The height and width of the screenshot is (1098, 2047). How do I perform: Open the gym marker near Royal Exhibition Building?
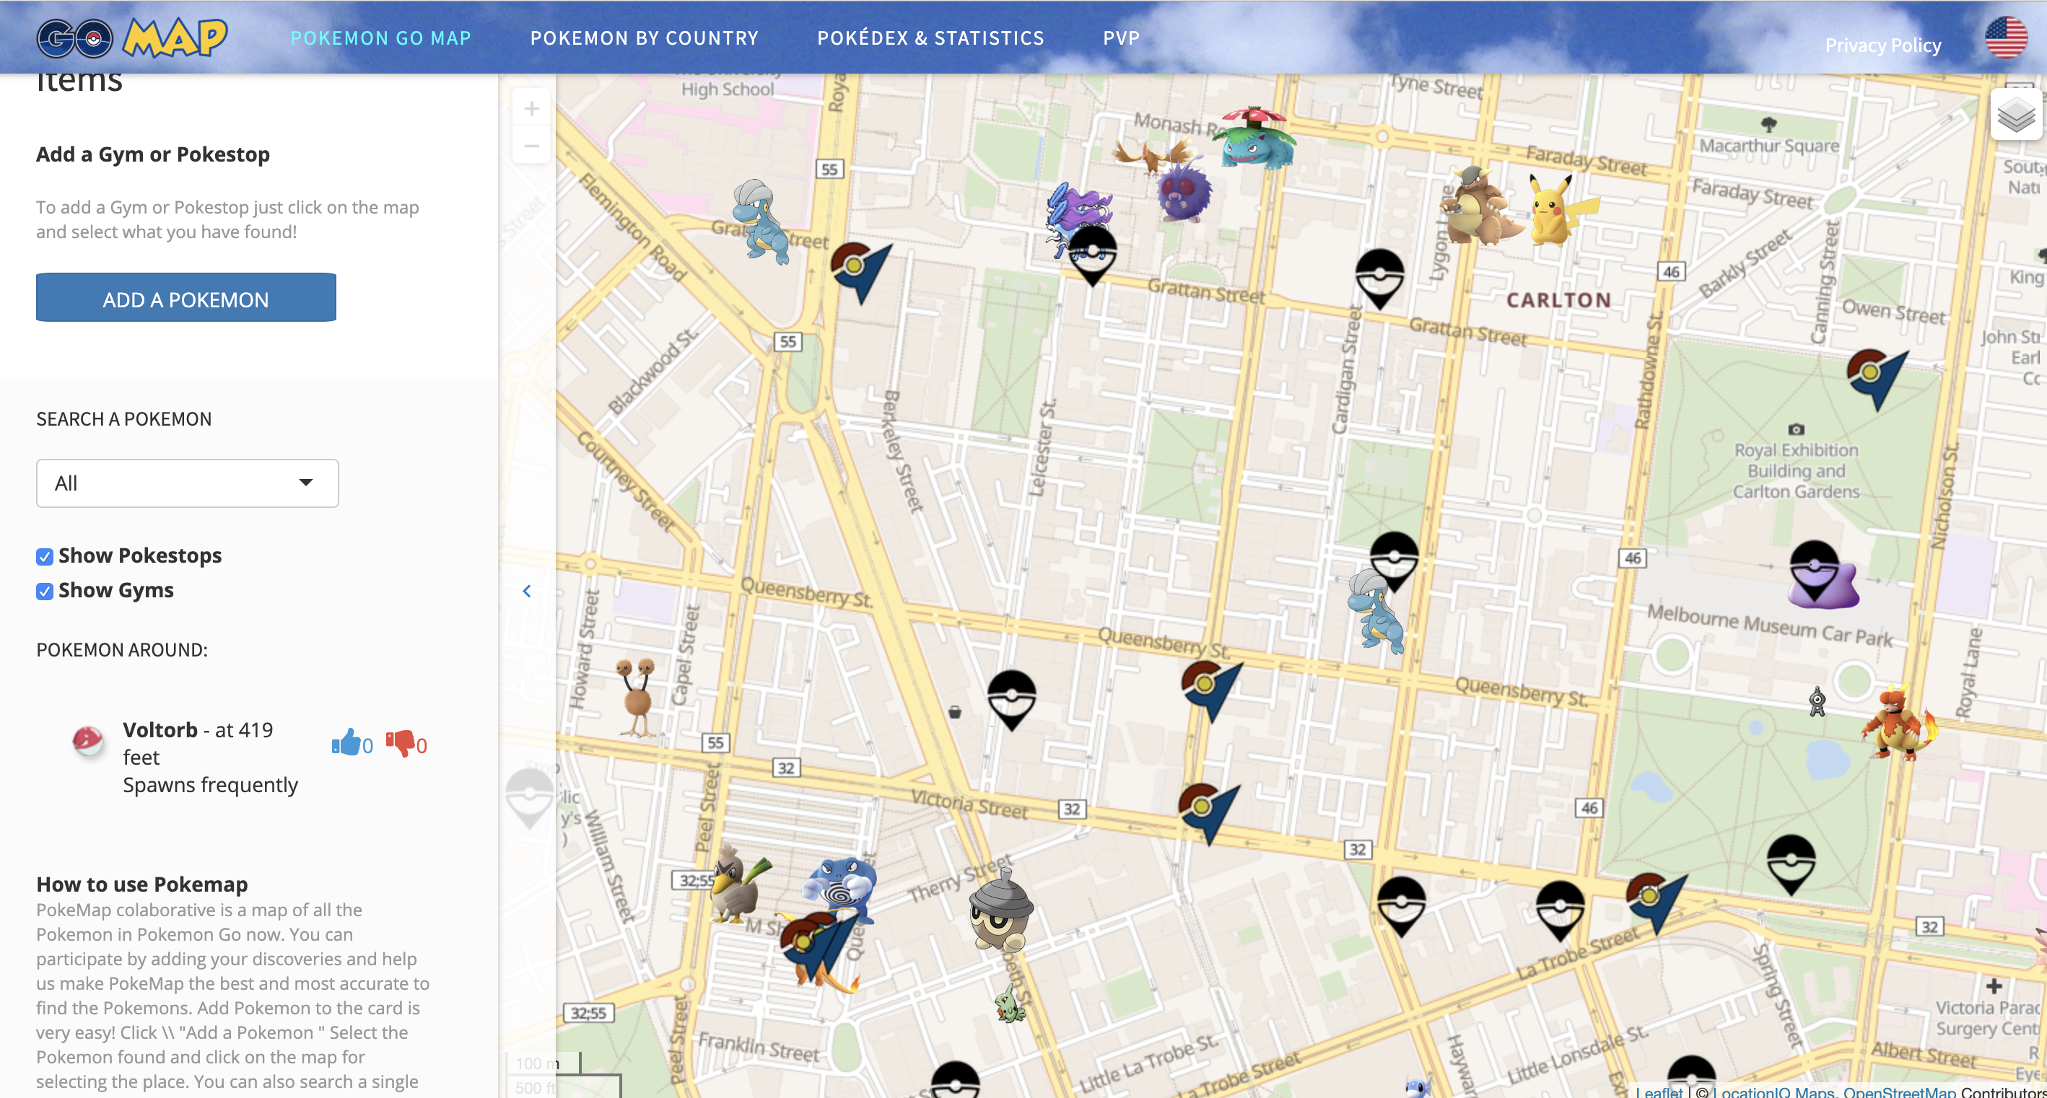tap(1876, 379)
